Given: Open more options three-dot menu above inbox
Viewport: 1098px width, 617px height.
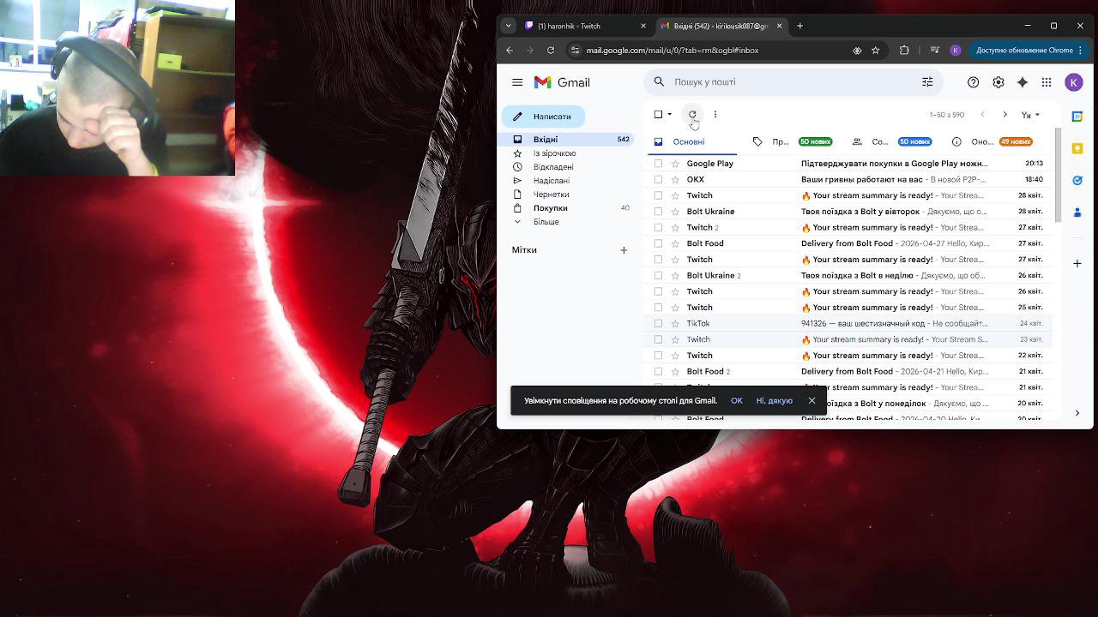Looking at the screenshot, I should click(715, 114).
